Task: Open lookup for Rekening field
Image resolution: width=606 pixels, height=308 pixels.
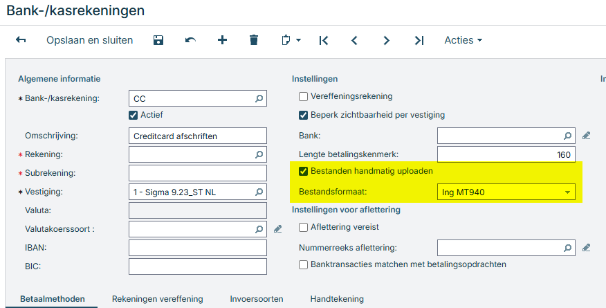Action: [259, 154]
